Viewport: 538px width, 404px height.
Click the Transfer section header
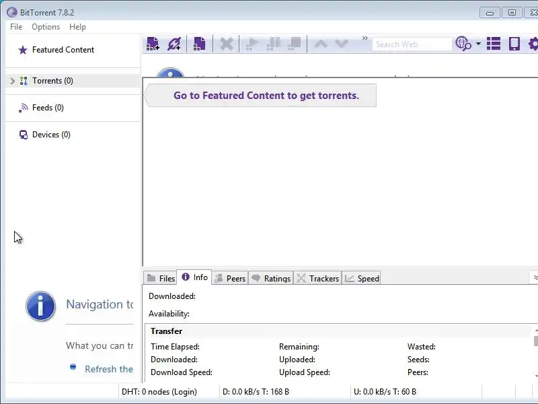[166, 331]
